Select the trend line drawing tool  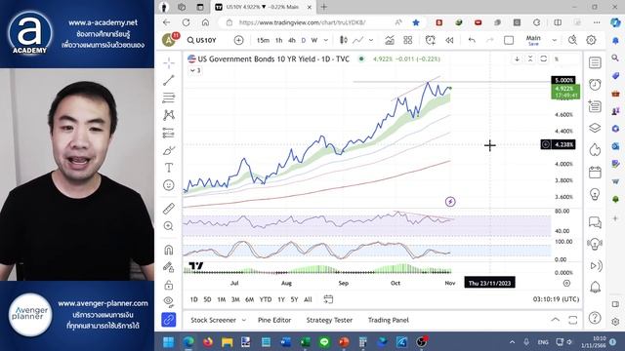point(169,80)
